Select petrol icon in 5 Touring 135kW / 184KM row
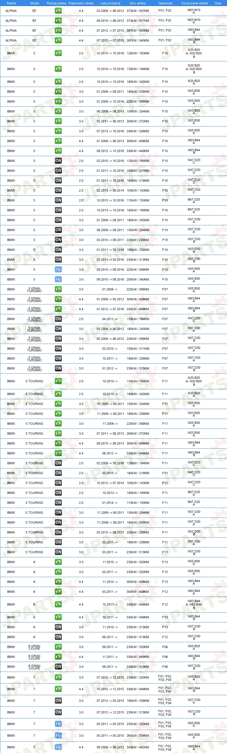 pyautogui.click(x=58, y=381)
